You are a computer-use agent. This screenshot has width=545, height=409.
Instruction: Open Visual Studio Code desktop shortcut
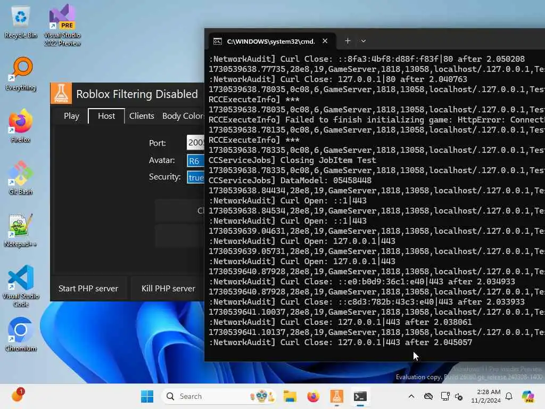(x=21, y=286)
